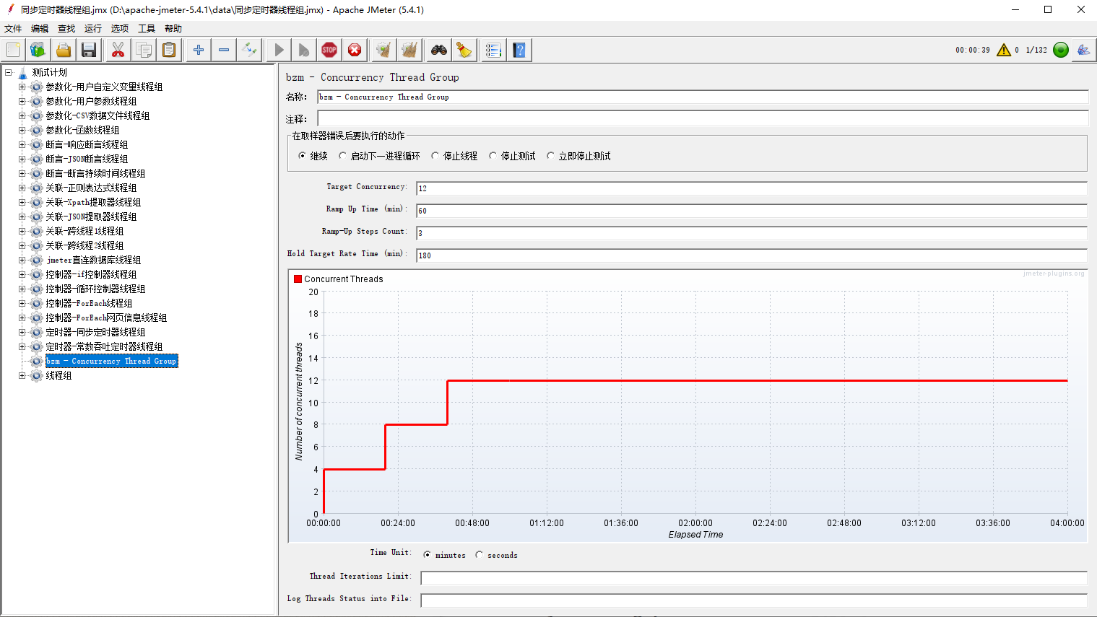Click the Clear All brooms icon

pyautogui.click(x=409, y=50)
